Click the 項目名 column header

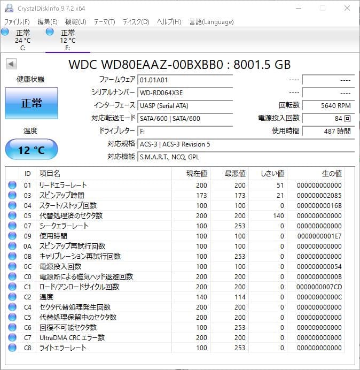coord(104,174)
